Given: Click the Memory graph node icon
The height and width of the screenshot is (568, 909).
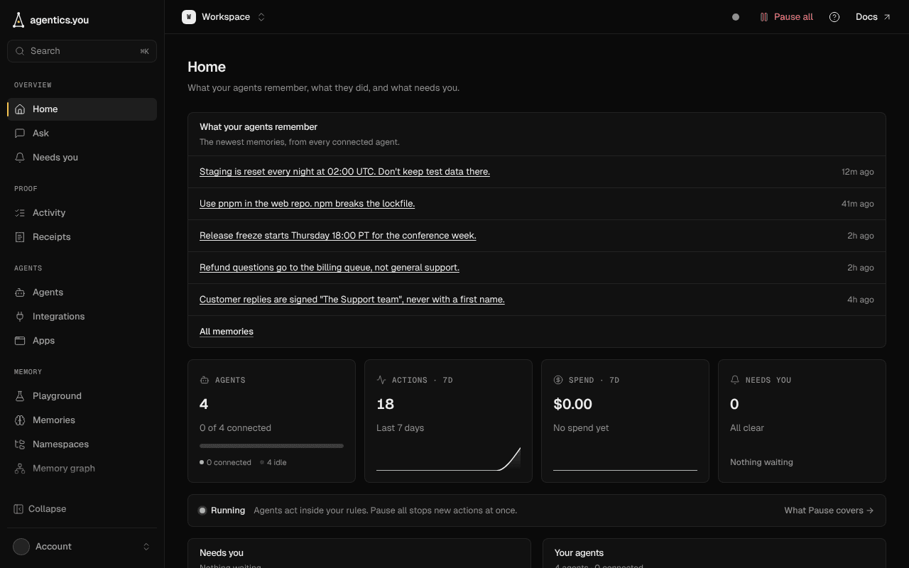Looking at the screenshot, I should 20,469.
